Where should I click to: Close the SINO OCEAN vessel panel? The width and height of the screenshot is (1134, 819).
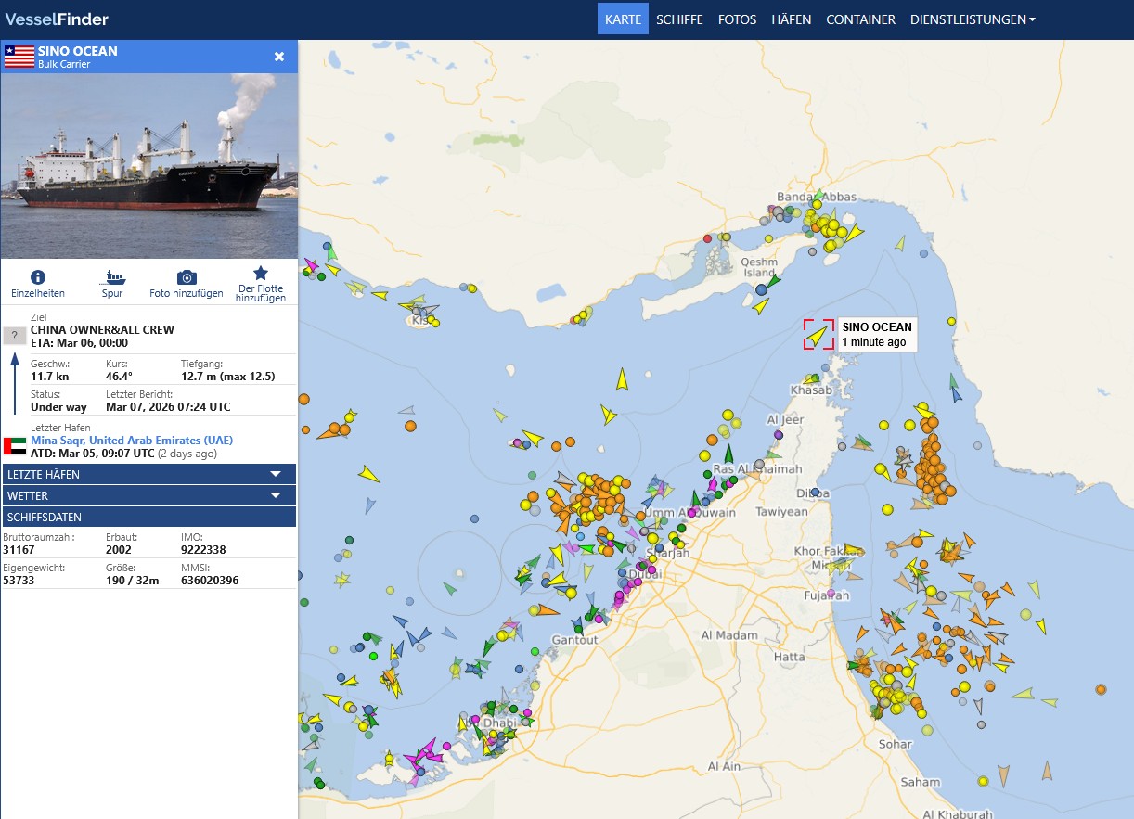[279, 57]
